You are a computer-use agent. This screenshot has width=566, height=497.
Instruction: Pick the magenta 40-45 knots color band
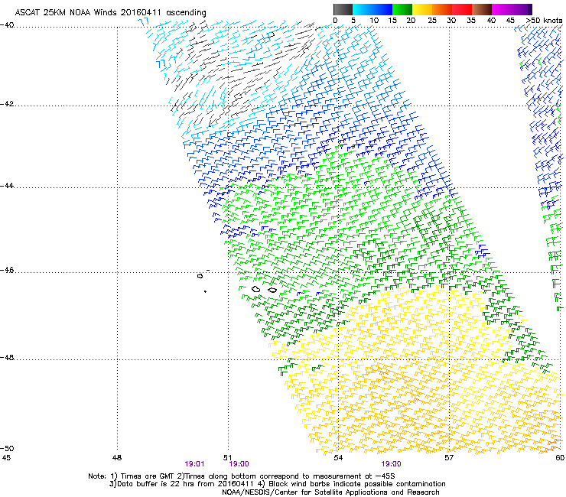click(502, 9)
